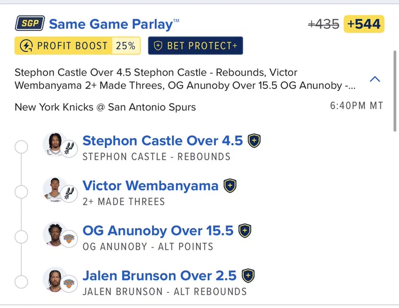Click the shield badge beside OG Anunoby Over 15.5

[245, 231]
